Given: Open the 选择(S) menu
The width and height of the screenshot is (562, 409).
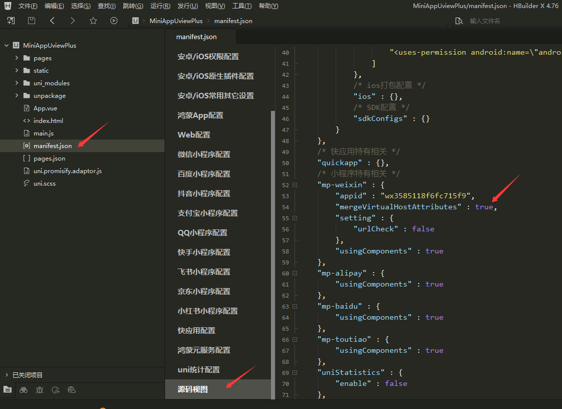Looking at the screenshot, I should pyautogui.click(x=81, y=6).
